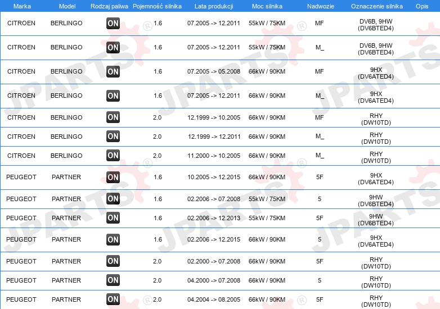Click ON fuel icon for Berlingo 12.1999->12.2011
This screenshot has width=440, height=309.
click(113, 136)
